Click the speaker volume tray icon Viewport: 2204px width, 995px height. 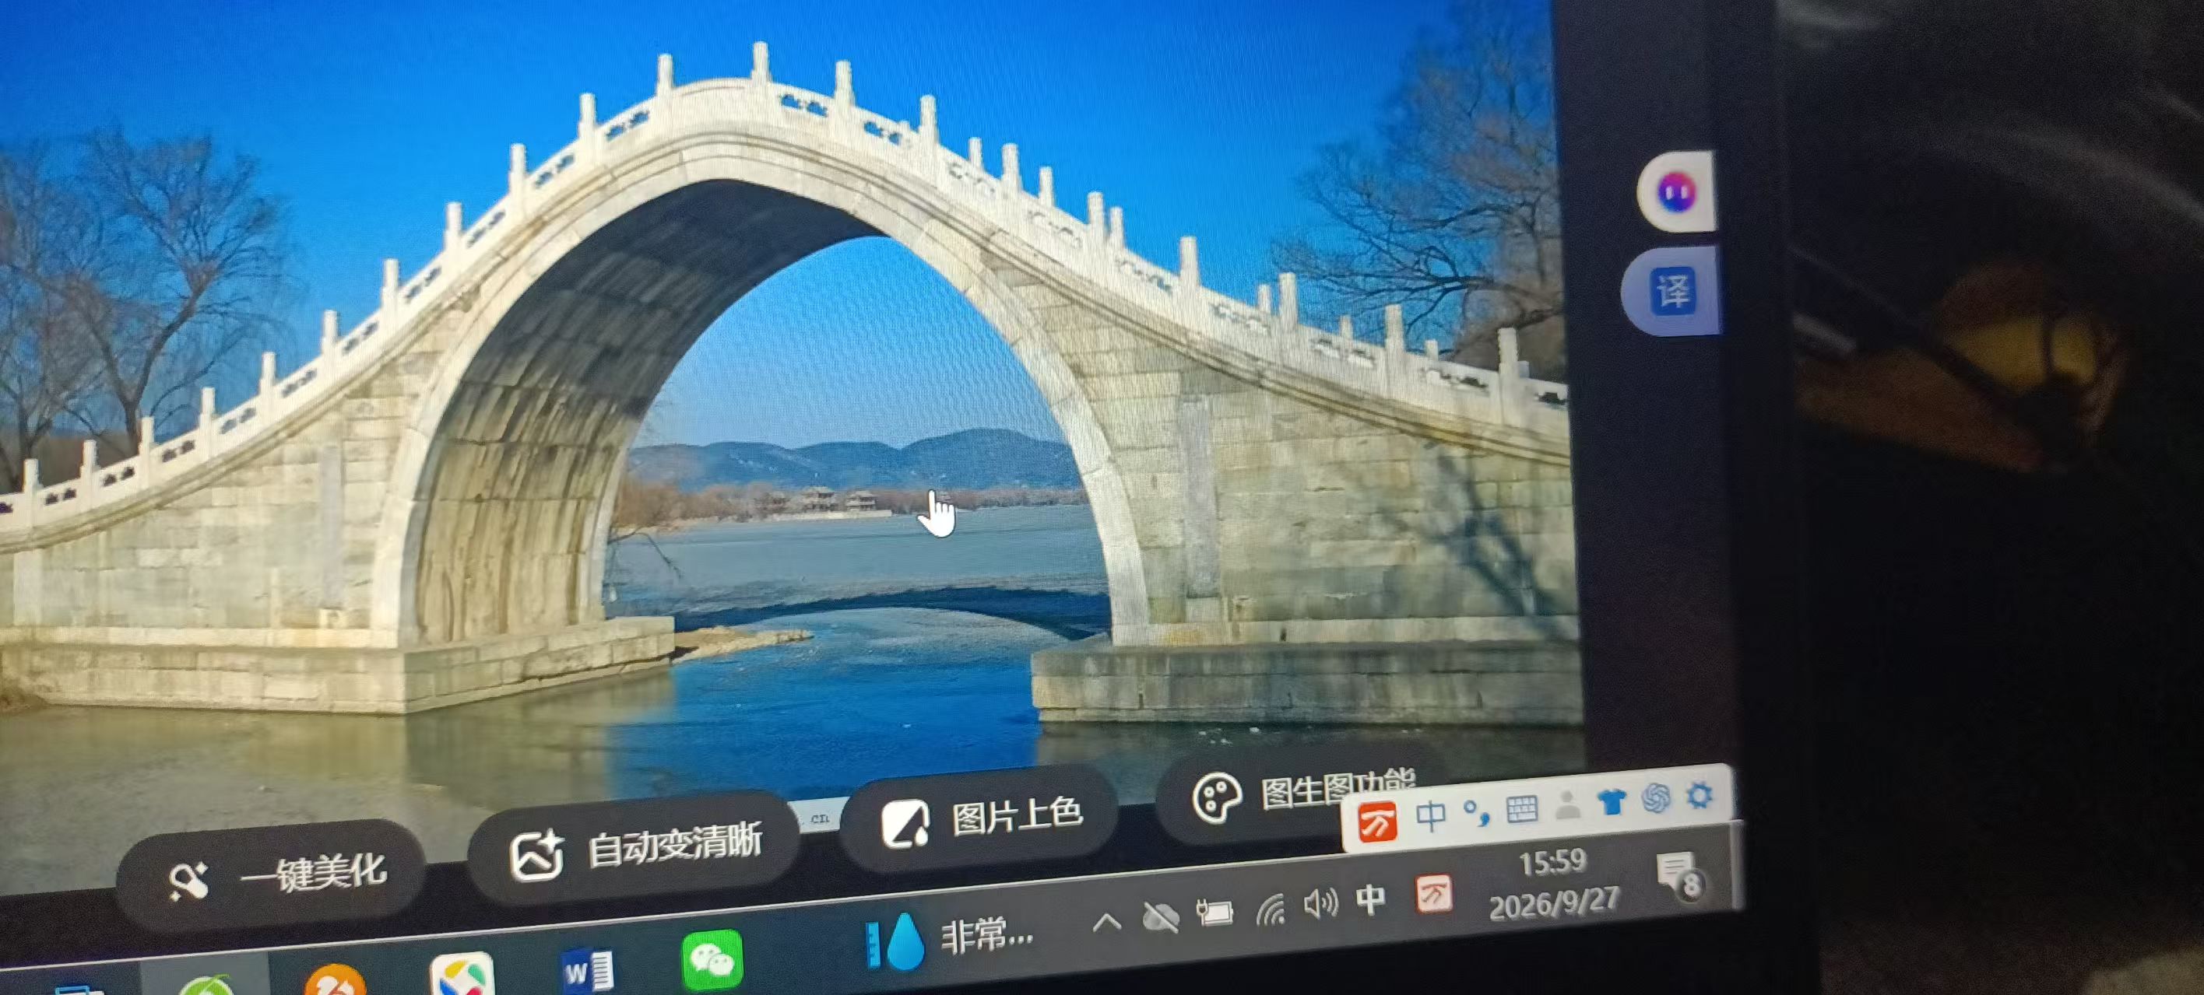pos(1320,903)
